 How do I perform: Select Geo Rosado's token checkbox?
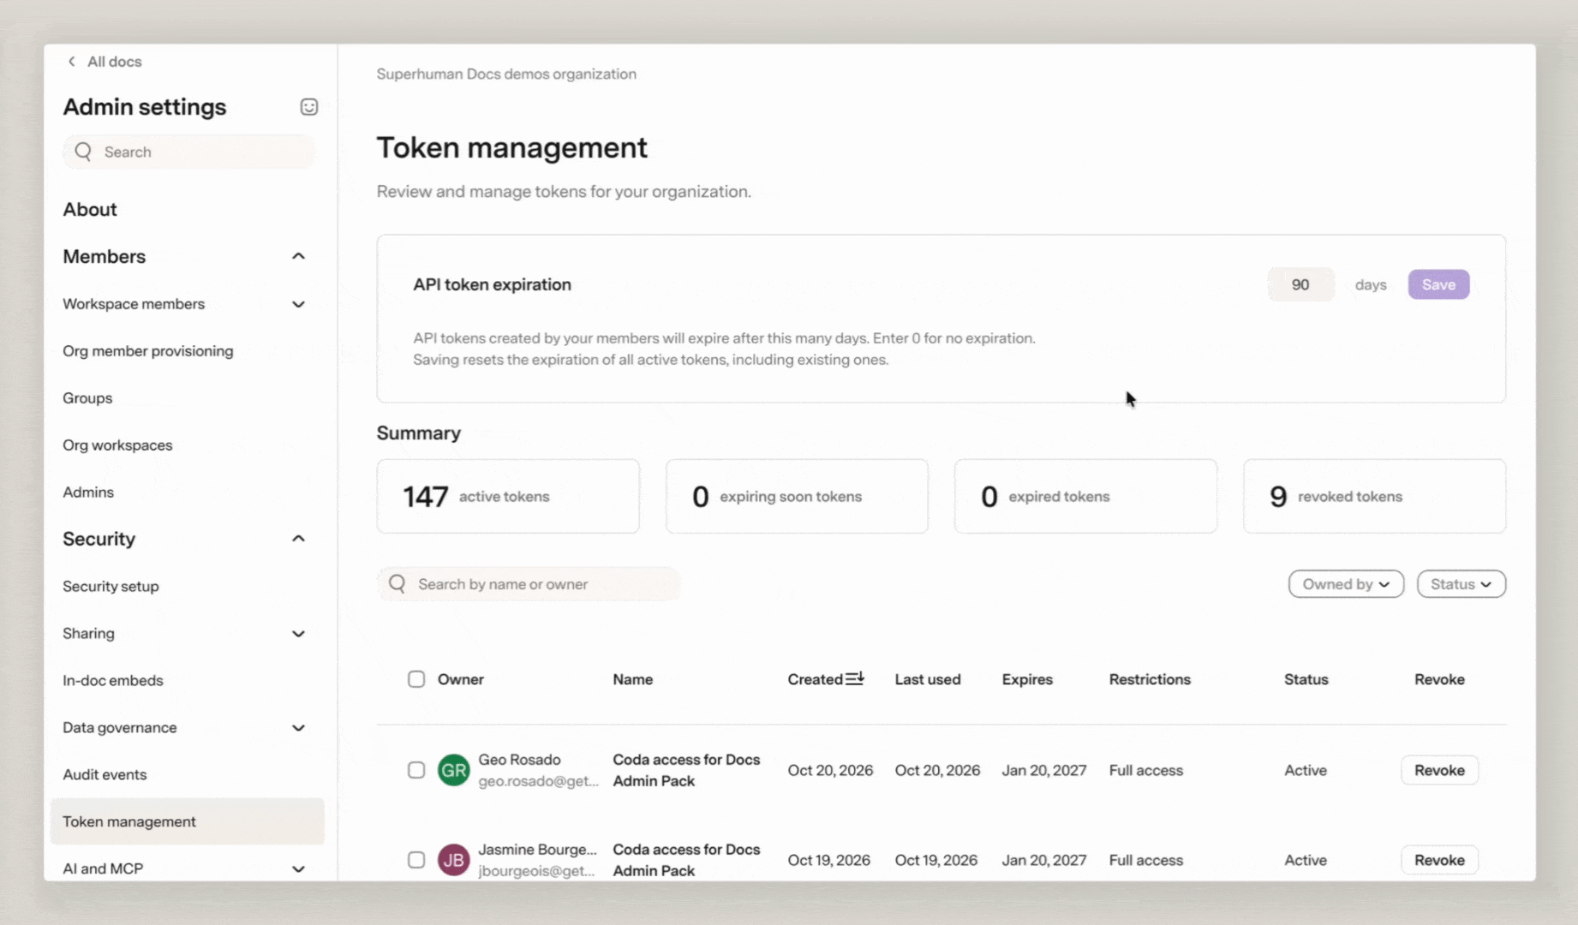coord(416,770)
